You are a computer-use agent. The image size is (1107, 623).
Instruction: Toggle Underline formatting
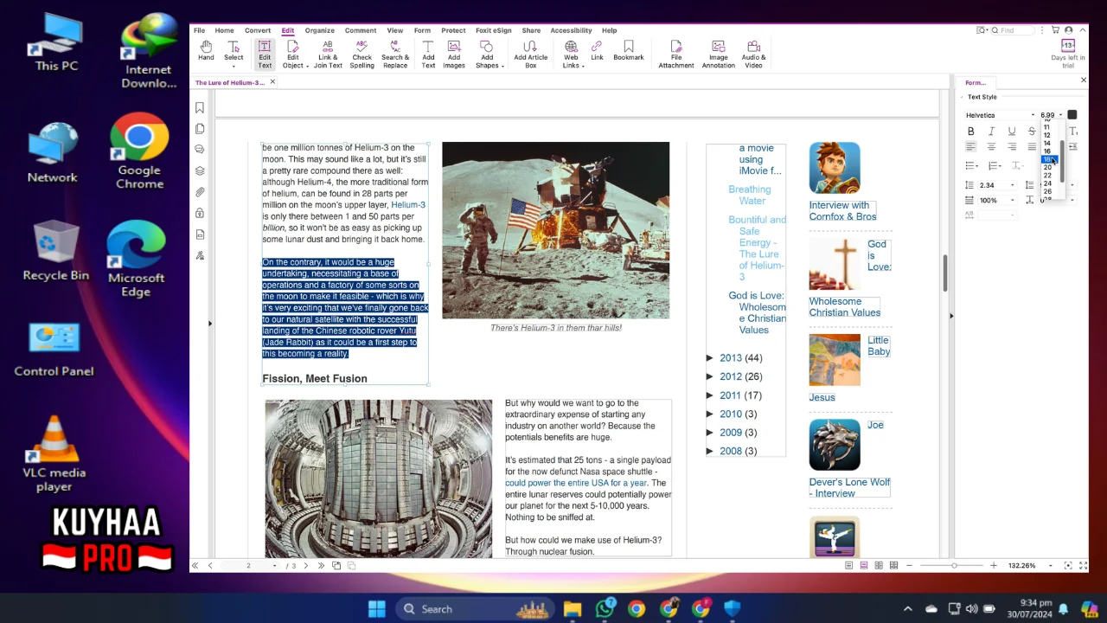point(1012,131)
